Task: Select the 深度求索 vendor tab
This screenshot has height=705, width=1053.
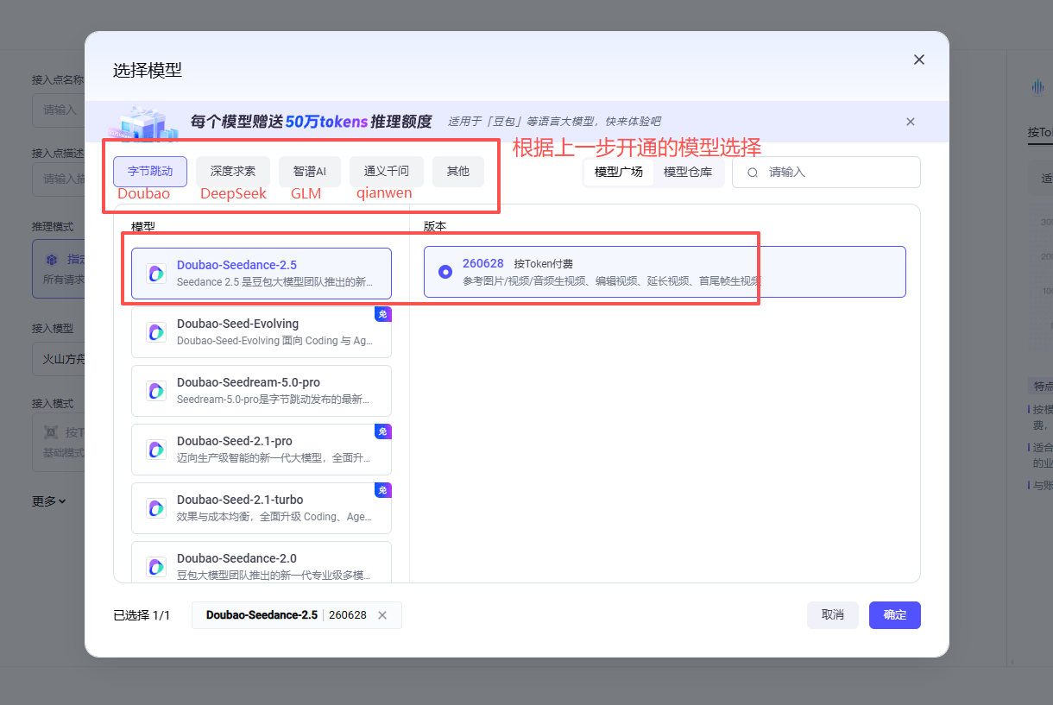Action: 233,172
